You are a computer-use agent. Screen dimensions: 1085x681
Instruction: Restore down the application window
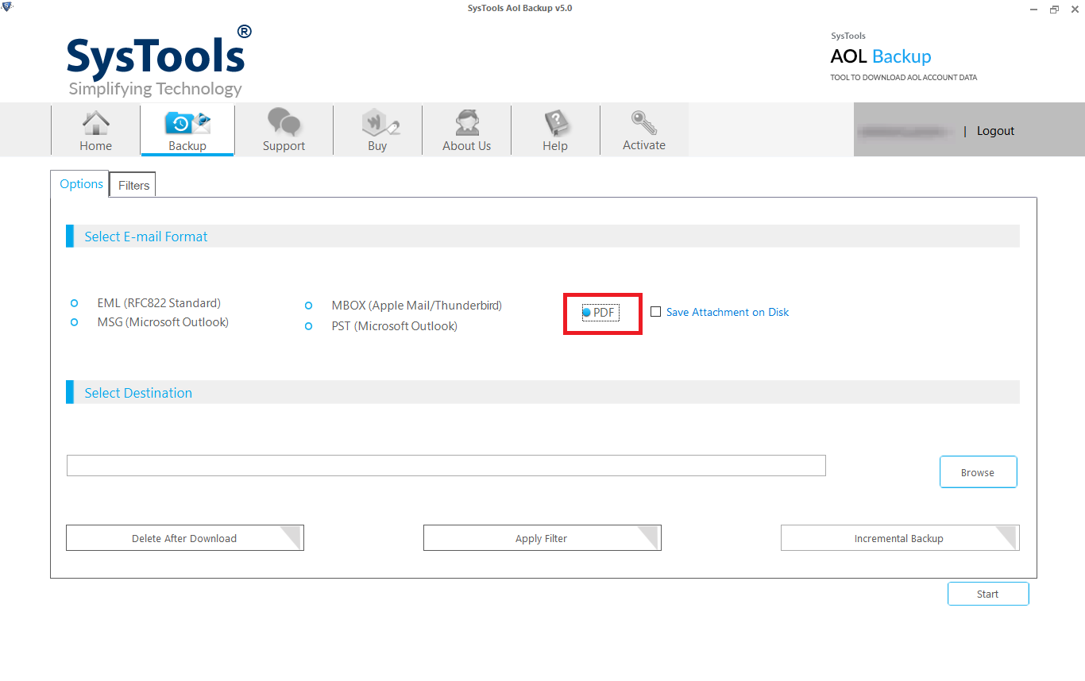(x=1054, y=9)
